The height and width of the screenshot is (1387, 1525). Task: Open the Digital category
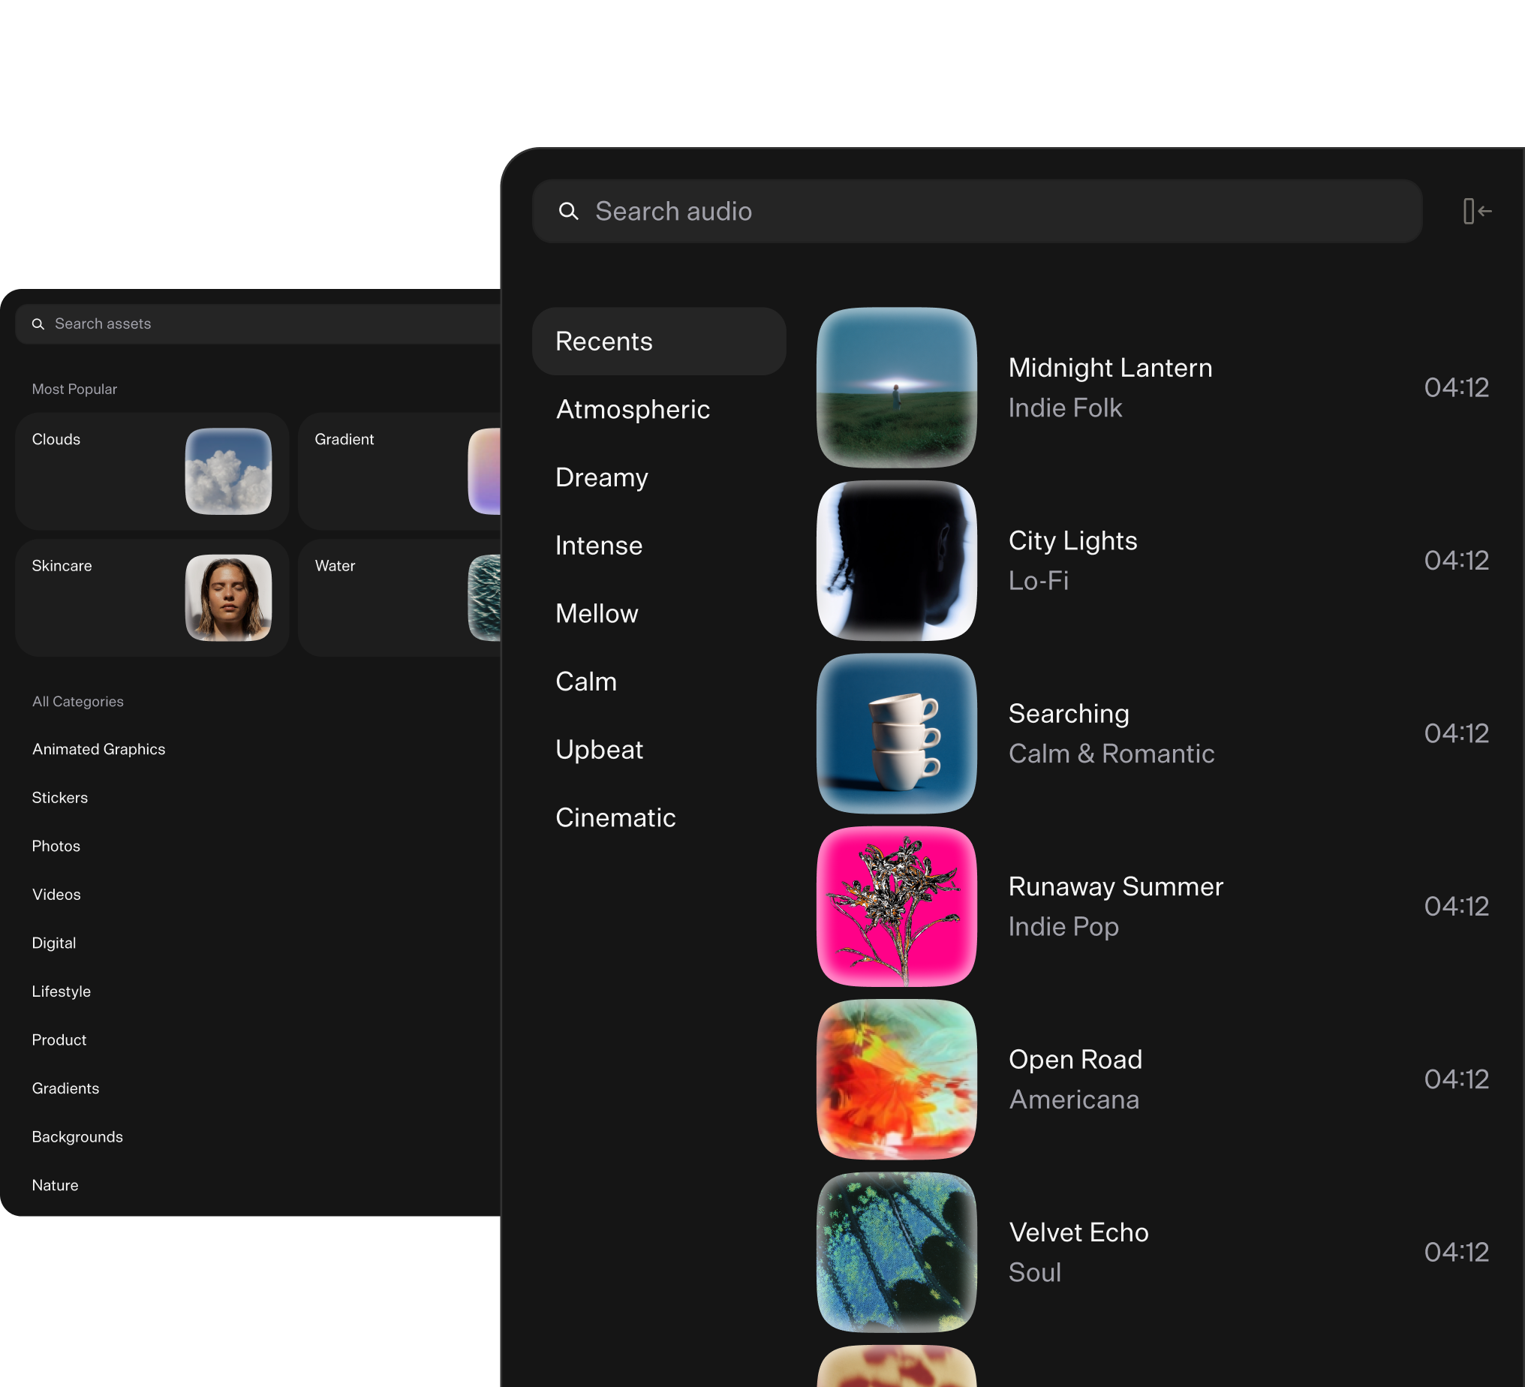(x=54, y=943)
